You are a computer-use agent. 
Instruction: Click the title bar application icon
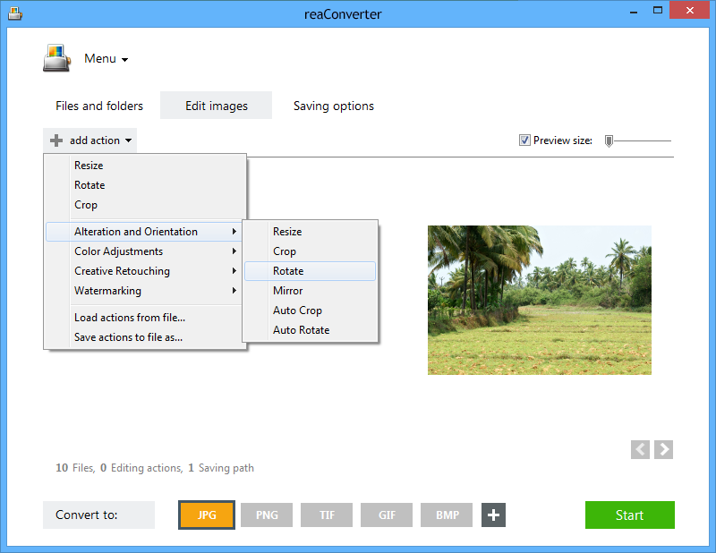pyautogui.click(x=15, y=13)
